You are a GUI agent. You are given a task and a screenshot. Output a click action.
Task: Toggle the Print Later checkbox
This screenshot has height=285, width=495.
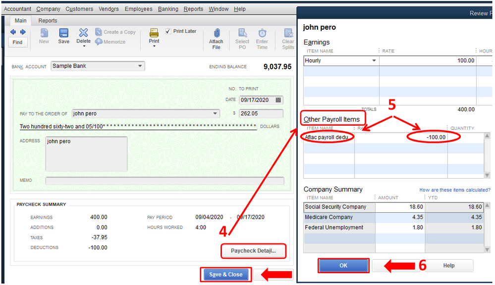pyautogui.click(x=168, y=31)
